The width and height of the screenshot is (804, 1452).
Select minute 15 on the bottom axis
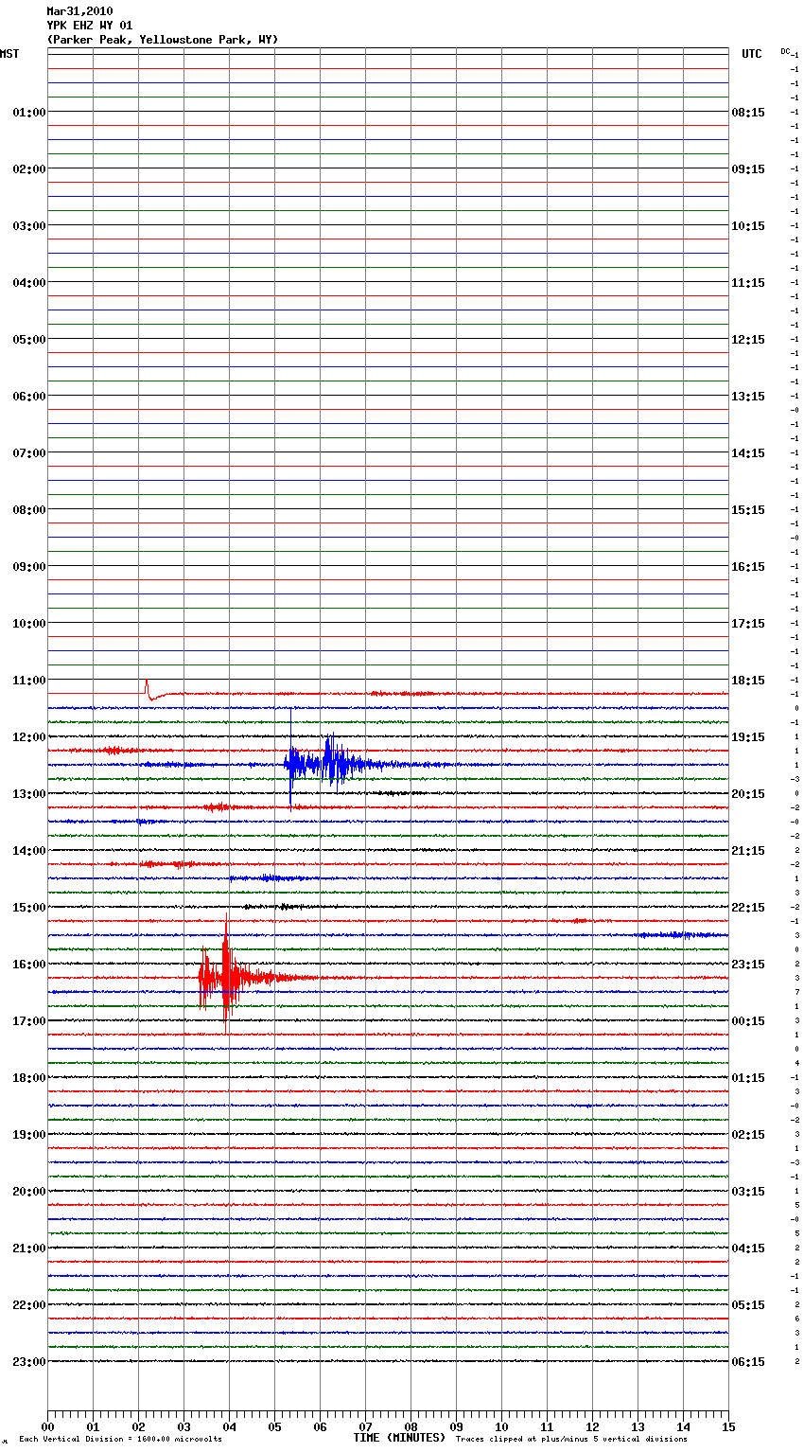tap(728, 1426)
